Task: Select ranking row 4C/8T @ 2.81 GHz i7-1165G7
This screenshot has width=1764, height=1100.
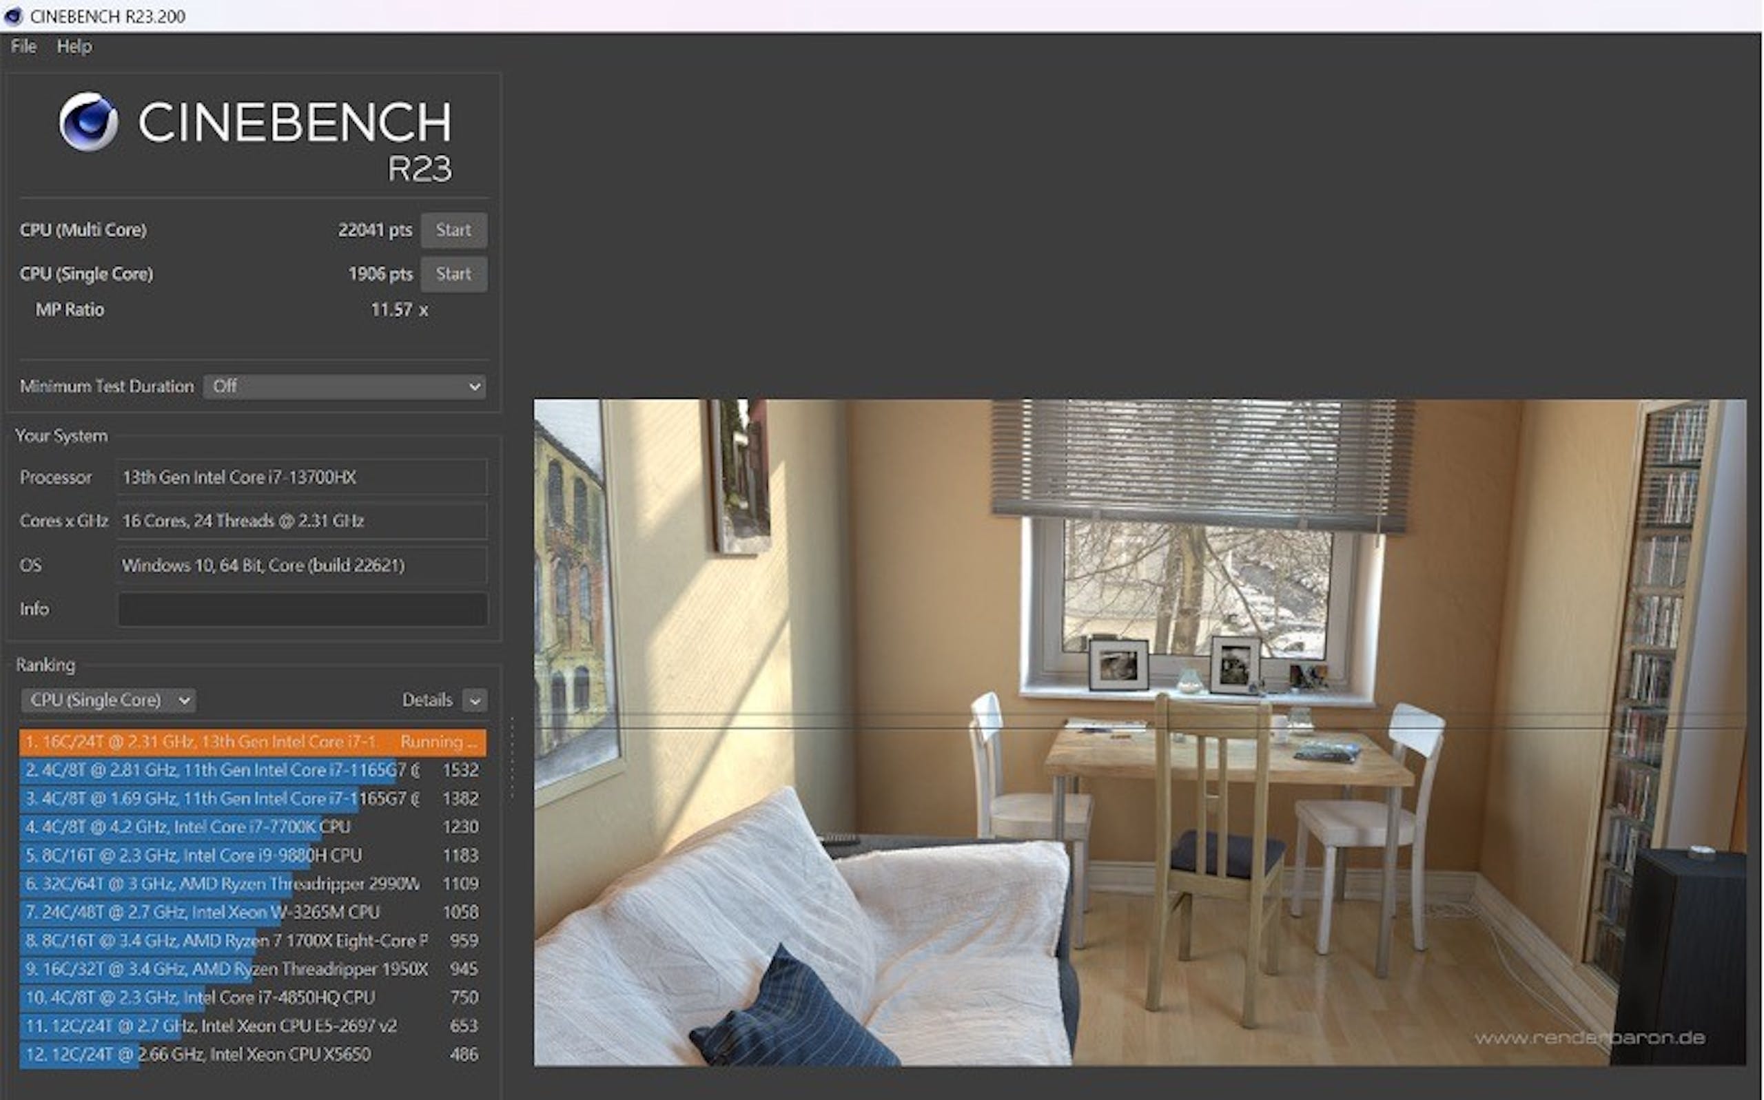Action: 252,771
